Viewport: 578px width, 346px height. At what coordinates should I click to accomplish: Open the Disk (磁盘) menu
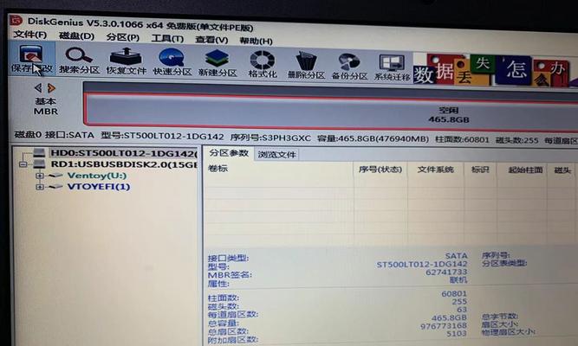(76, 35)
